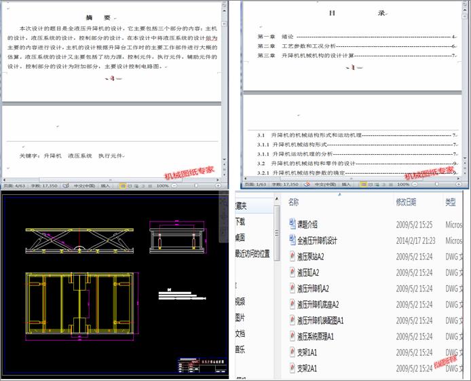Viewport: 471px width, 381px height.
Task: Click the zoom slider handle in right Word window
Action: click(437, 184)
